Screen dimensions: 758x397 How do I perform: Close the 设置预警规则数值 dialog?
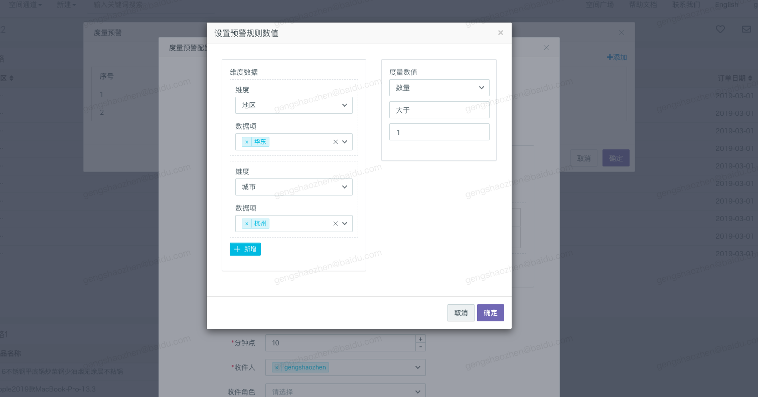pos(500,33)
